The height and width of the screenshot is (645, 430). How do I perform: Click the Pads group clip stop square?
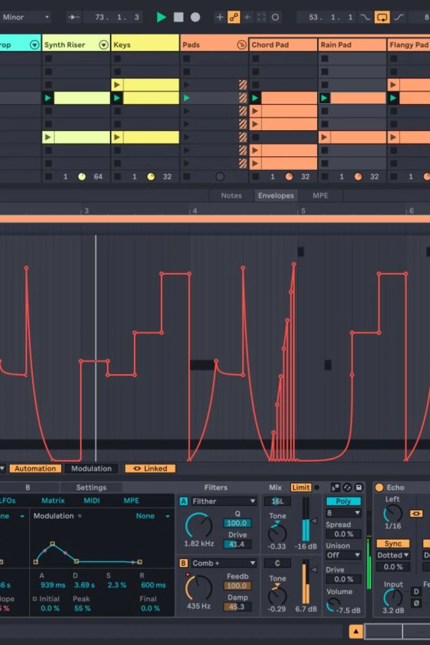[x=187, y=176]
